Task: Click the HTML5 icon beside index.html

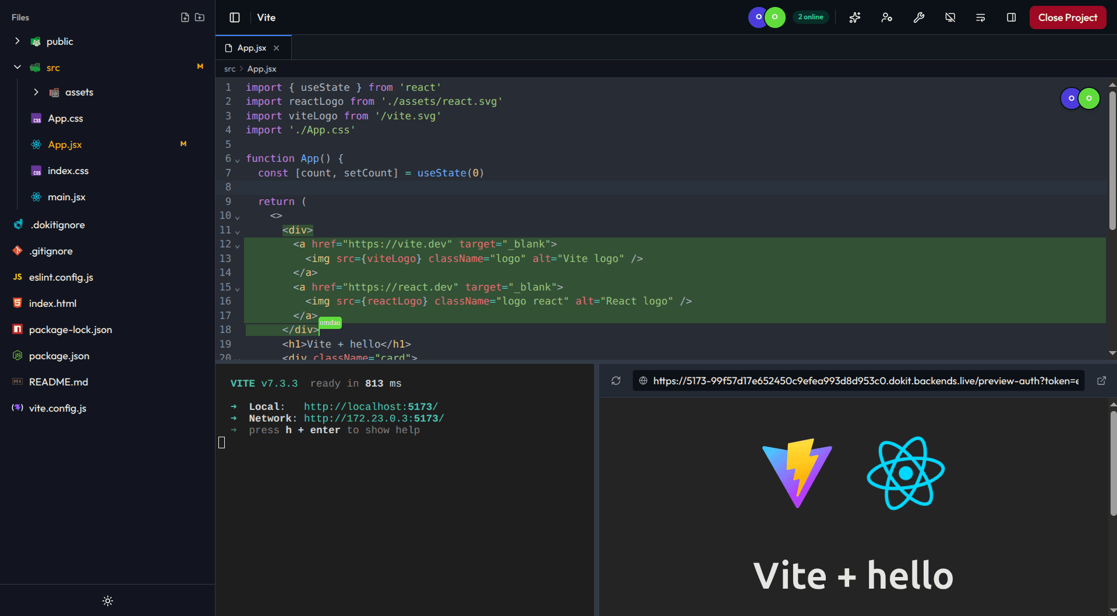Action: tap(17, 303)
